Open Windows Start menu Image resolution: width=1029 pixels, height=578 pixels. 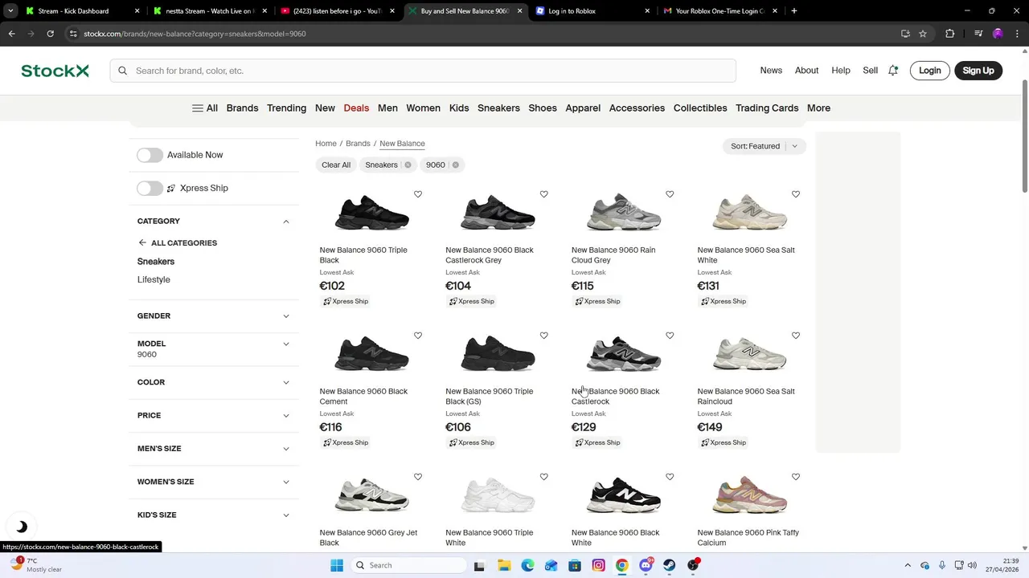337,565
